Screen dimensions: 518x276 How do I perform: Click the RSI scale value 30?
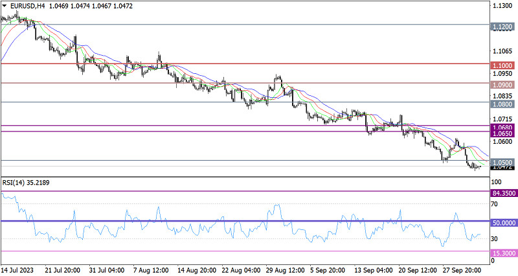494,238
